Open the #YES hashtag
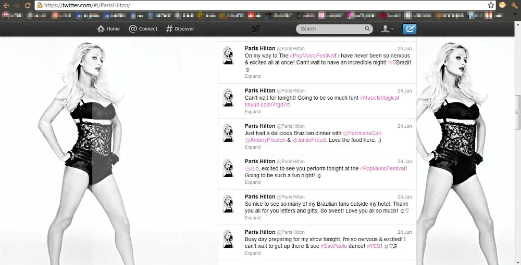Screen dimensions: 521x265 [374, 246]
